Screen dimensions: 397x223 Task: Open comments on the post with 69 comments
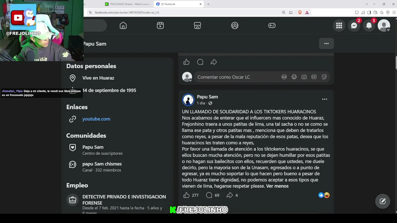coord(209,195)
